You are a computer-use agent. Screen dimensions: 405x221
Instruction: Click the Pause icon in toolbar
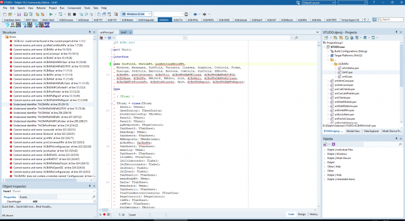tap(69, 14)
